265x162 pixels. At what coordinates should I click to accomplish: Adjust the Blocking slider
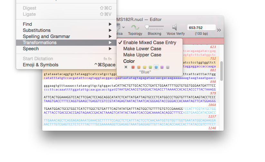coord(154,27)
